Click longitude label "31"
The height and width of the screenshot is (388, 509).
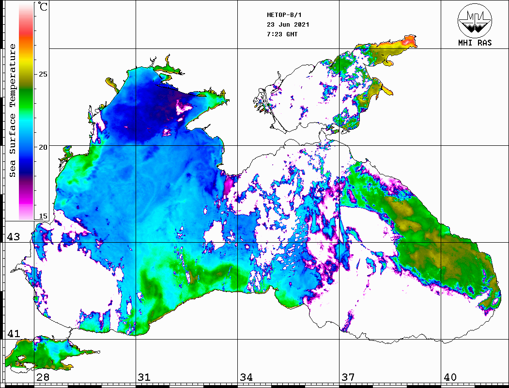point(144,377)
